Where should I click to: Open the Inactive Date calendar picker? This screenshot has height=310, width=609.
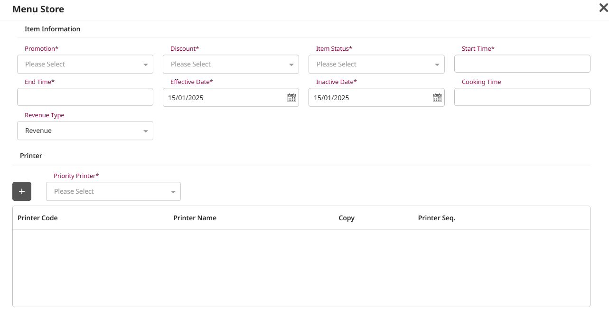437,98
